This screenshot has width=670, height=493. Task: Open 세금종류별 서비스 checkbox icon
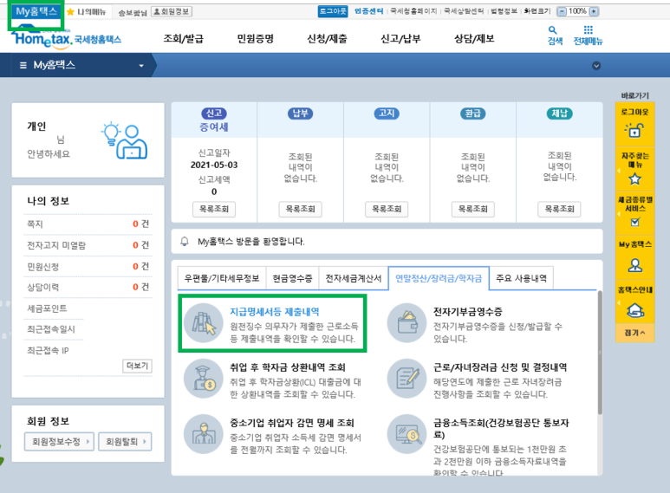pos(635,222)
